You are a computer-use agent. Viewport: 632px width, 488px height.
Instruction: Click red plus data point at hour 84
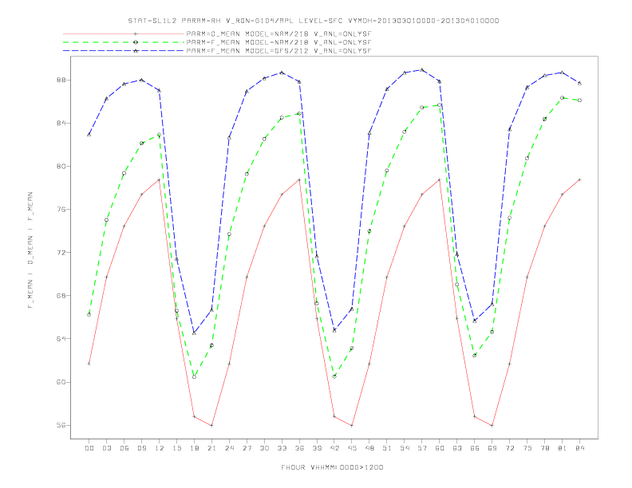(579, 179)
